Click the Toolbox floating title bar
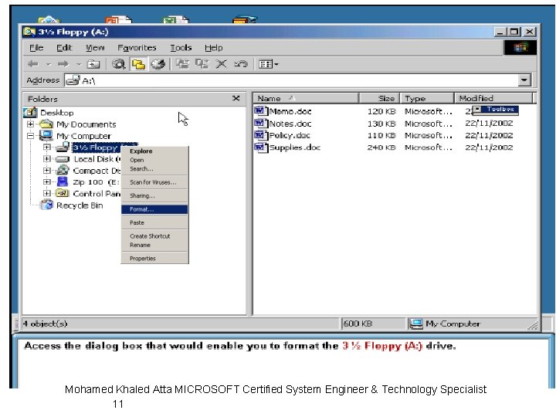 pyautogui.click(x=496, y=110)
